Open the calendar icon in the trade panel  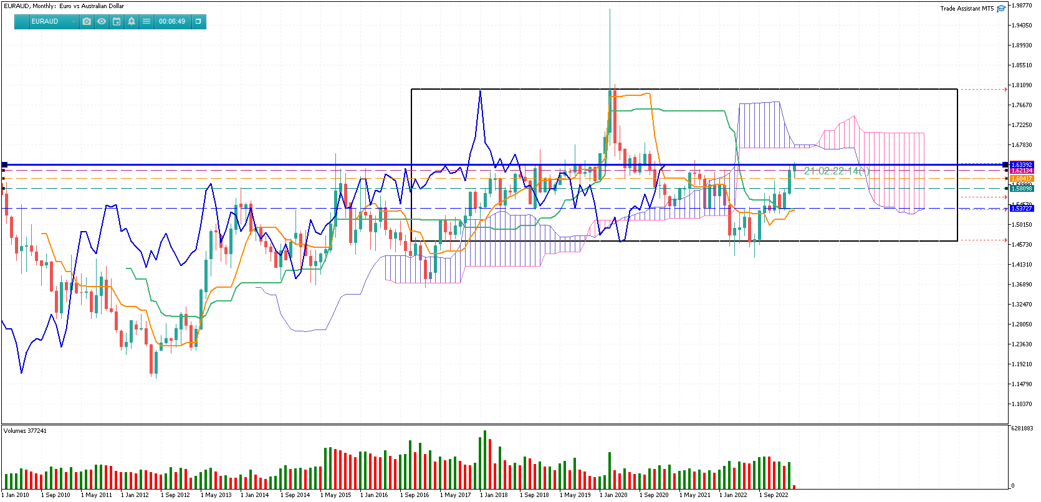click(x=117, y=21)
